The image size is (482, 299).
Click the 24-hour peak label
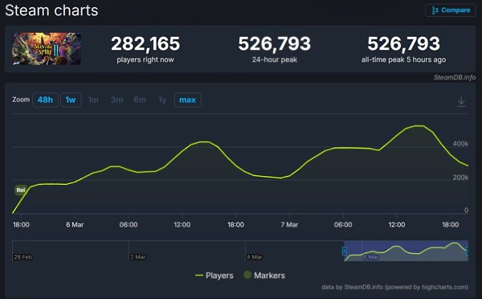[x=275, y=59]
